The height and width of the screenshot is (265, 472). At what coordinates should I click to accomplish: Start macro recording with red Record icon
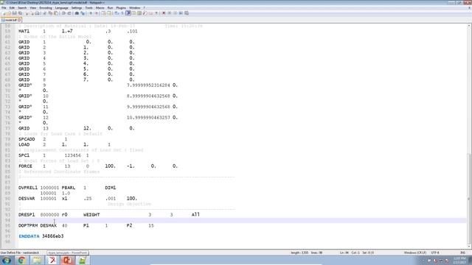164,13
